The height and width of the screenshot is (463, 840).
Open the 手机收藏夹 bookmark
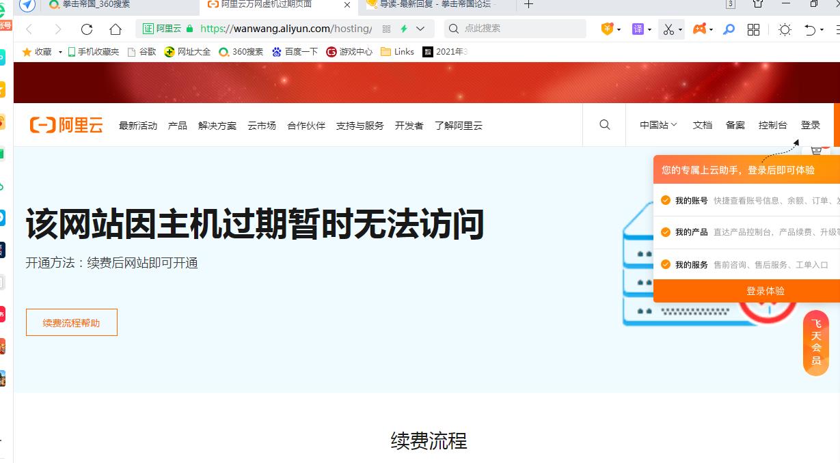pyautogui.click(x=93, y=52)
